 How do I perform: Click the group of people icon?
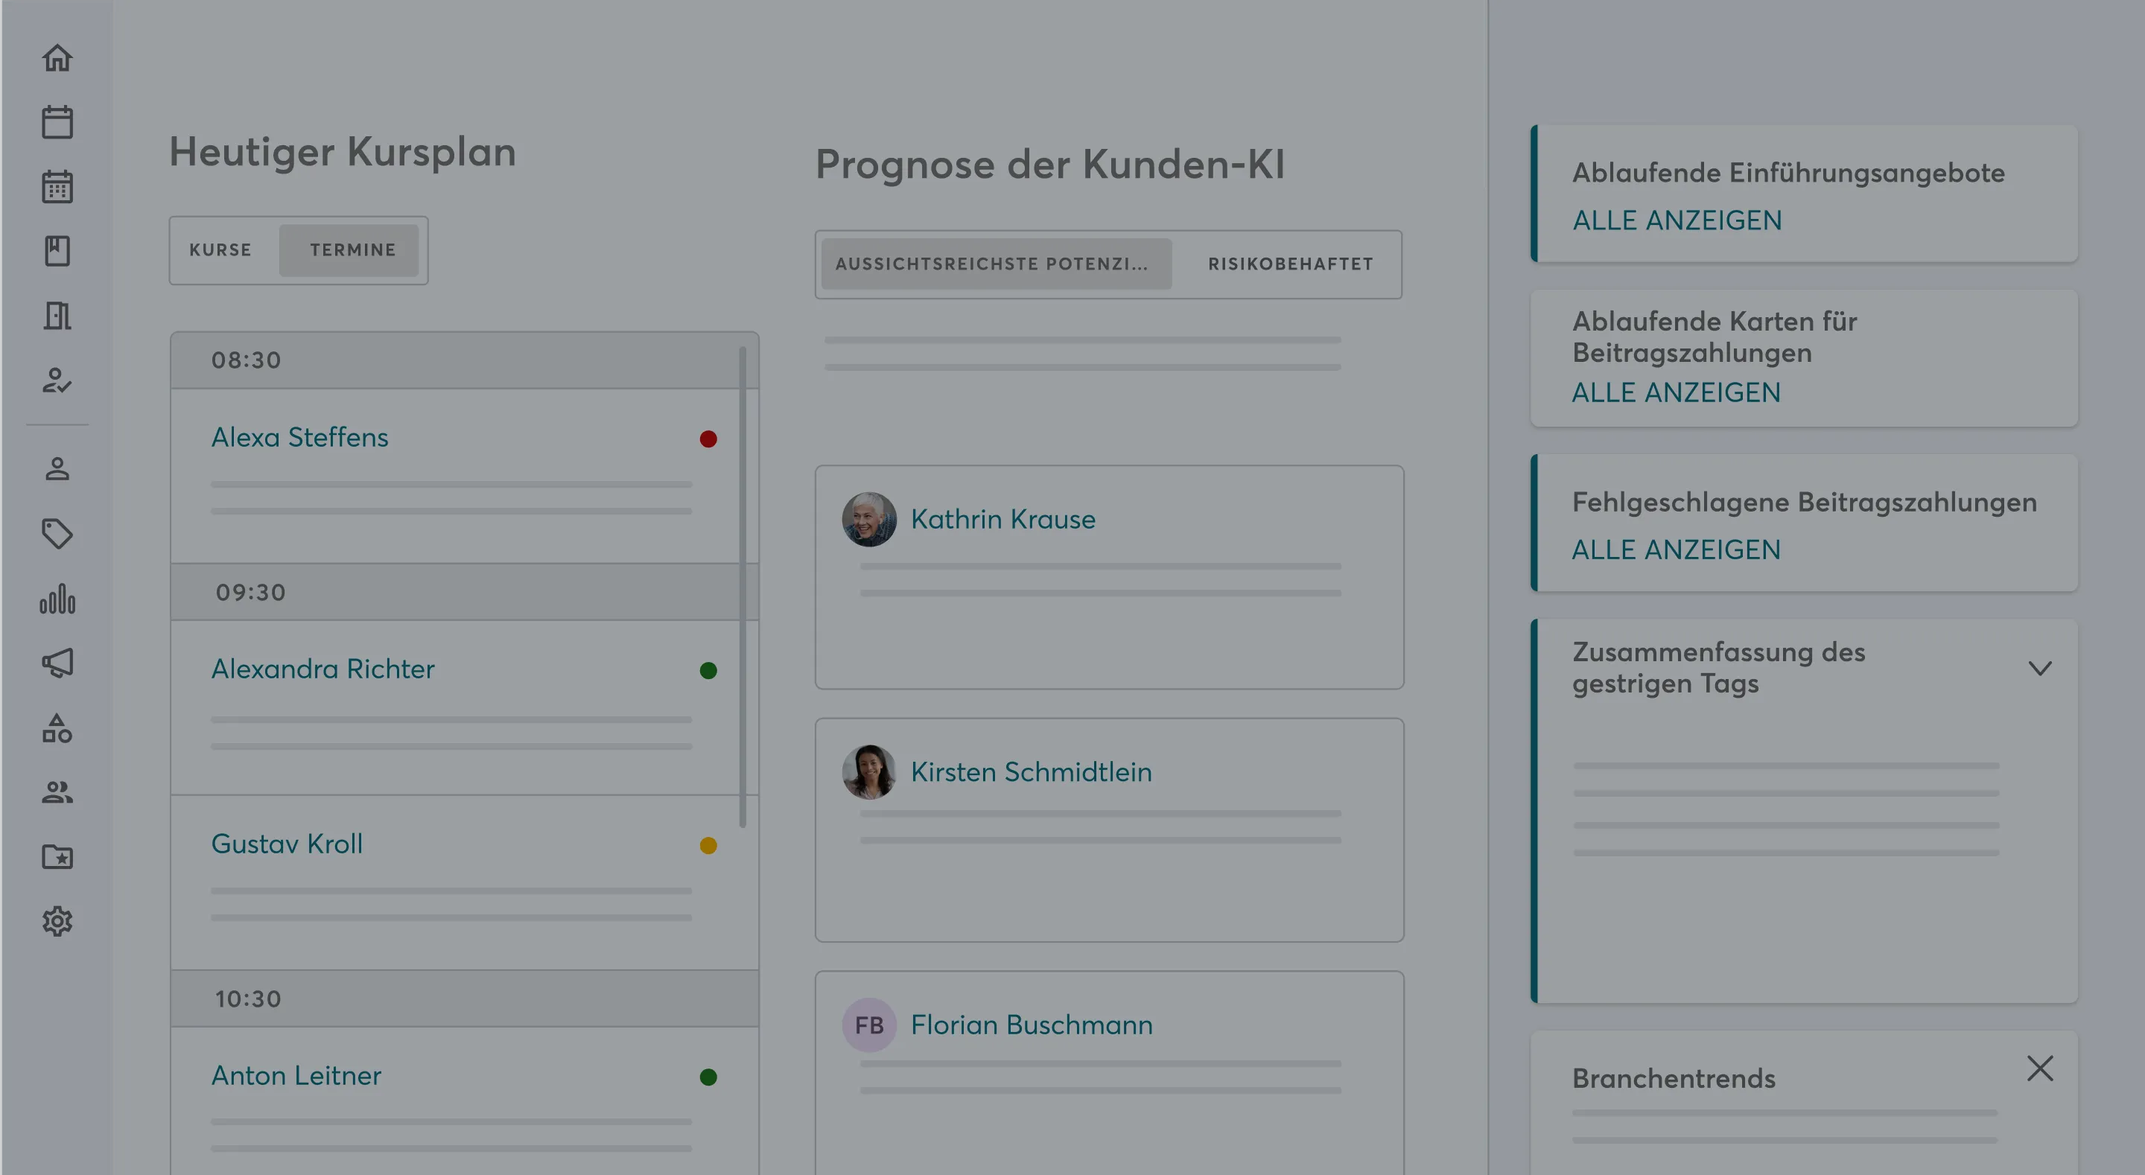point(57,792)
